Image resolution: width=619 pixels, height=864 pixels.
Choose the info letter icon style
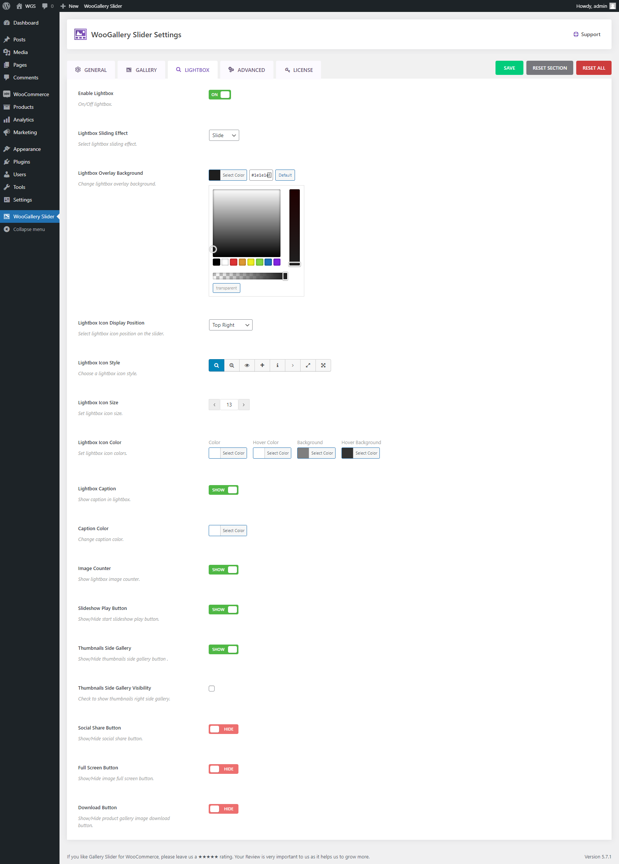(x=278, y=365)
